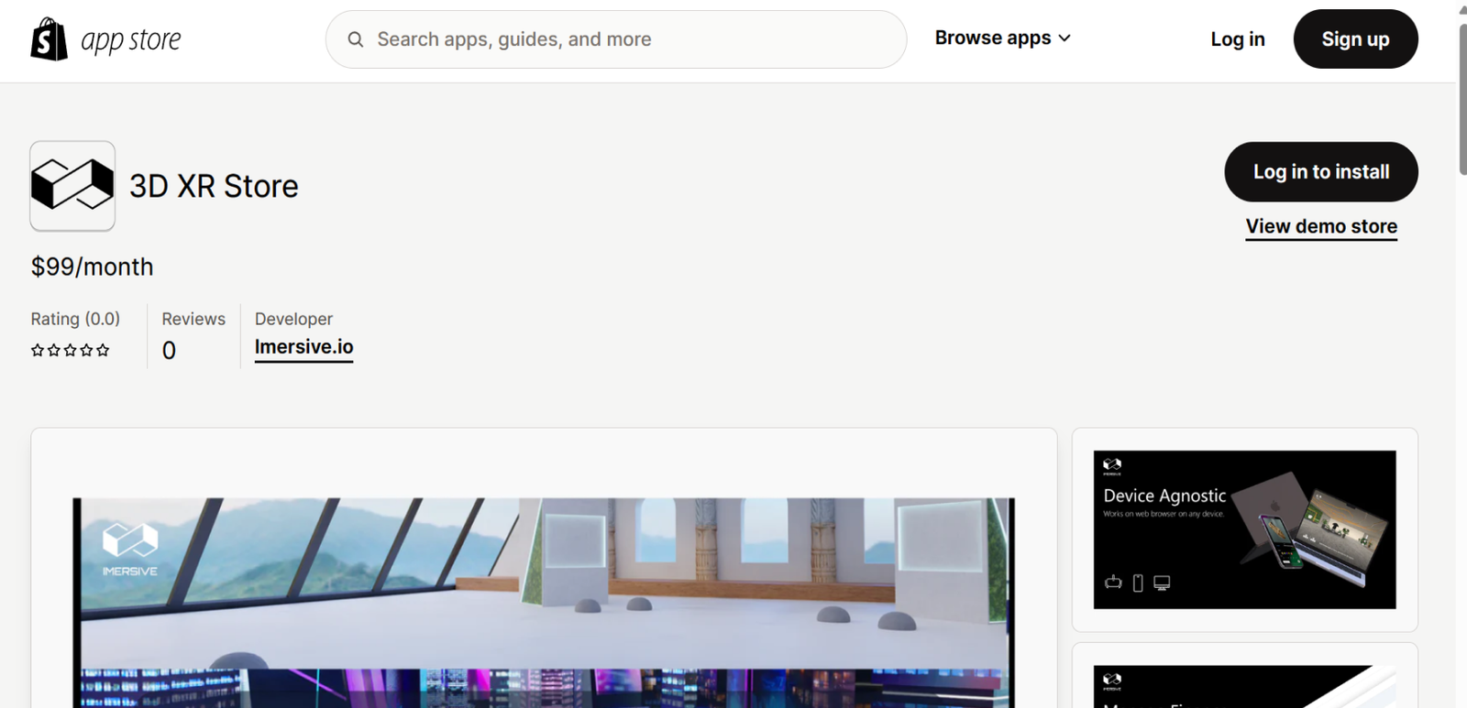Image resolution: width=1467 pixels, height=708 pixels.
Task: Expand the chevron beside Browse apps
Action: click(x=1064, y=38)
